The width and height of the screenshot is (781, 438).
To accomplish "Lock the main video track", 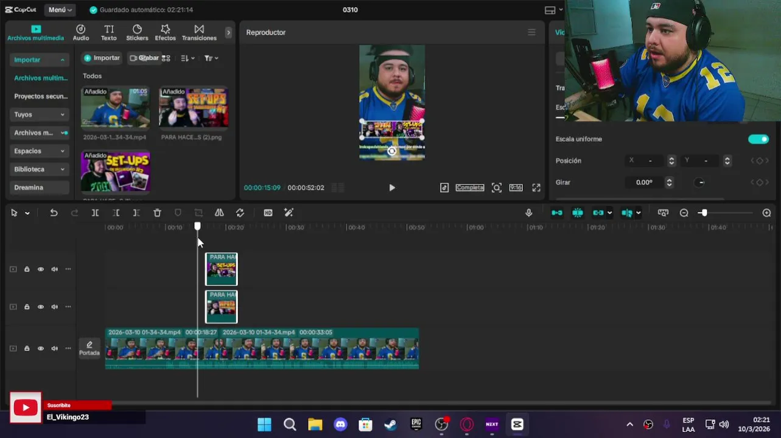I will pyautogui.click(x=27, y=349).
